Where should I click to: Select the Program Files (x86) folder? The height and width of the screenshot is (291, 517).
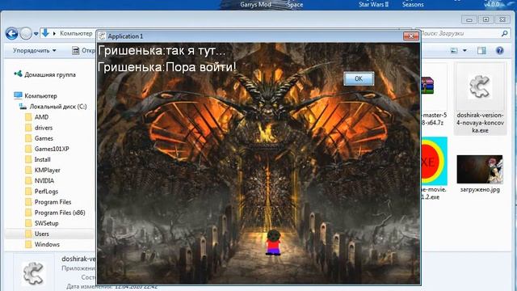tap(60, 213)
